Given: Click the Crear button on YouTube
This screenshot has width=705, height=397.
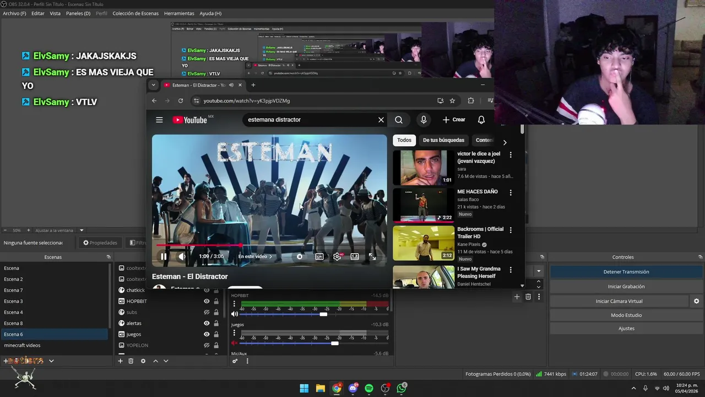Looking at the screenshot, I should tap(454, 120).
